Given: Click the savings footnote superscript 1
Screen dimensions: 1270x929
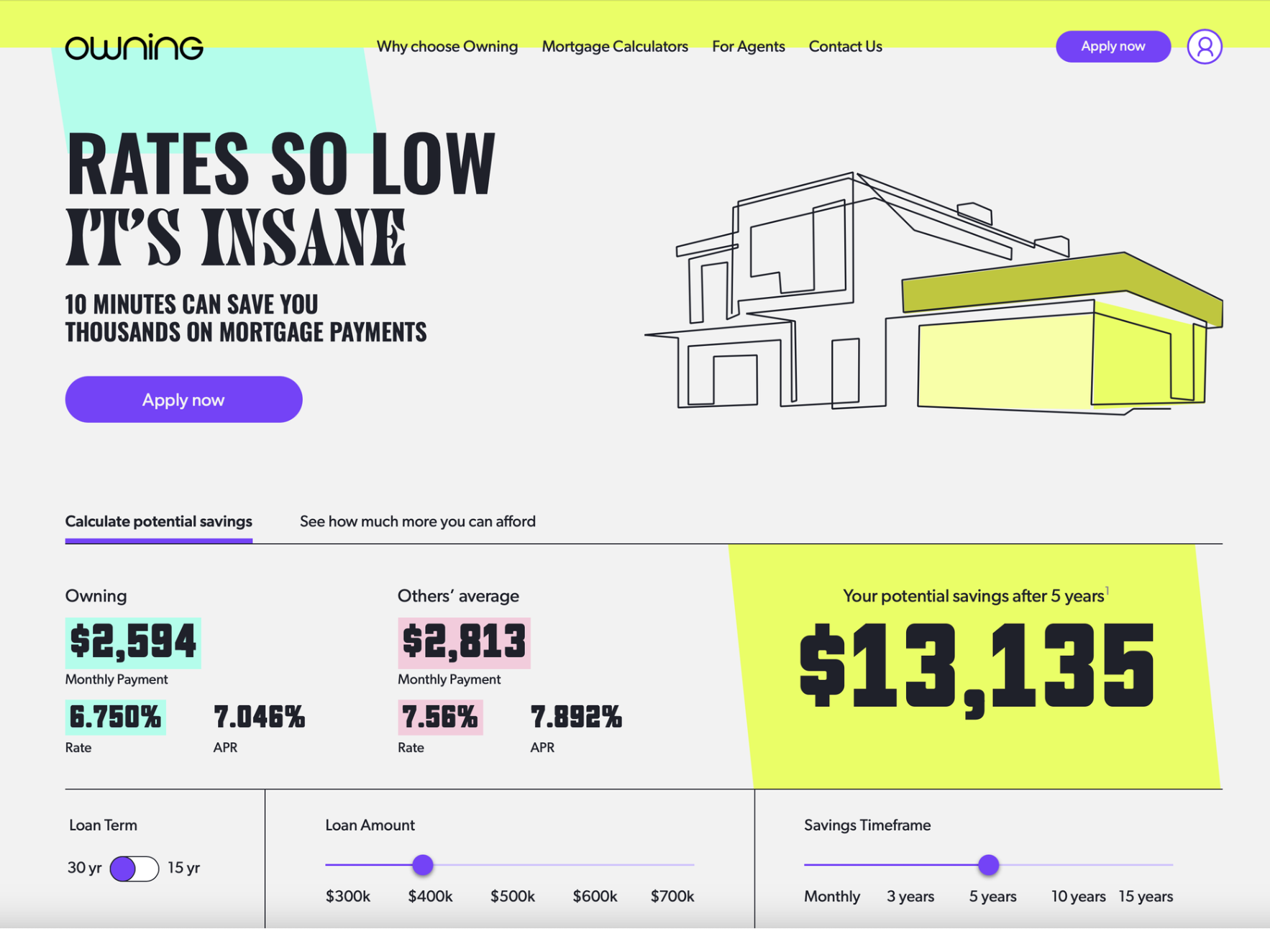Looking at the screenshot, I should click(x=1107, y=591).
